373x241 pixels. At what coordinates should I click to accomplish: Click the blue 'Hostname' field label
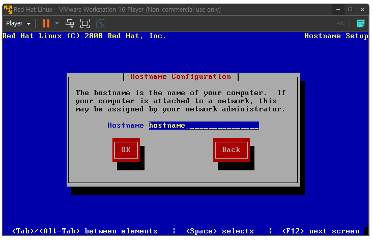pos(125,125)
